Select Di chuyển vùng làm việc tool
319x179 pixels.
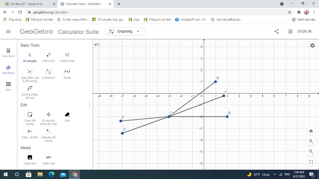click(48, 118)
